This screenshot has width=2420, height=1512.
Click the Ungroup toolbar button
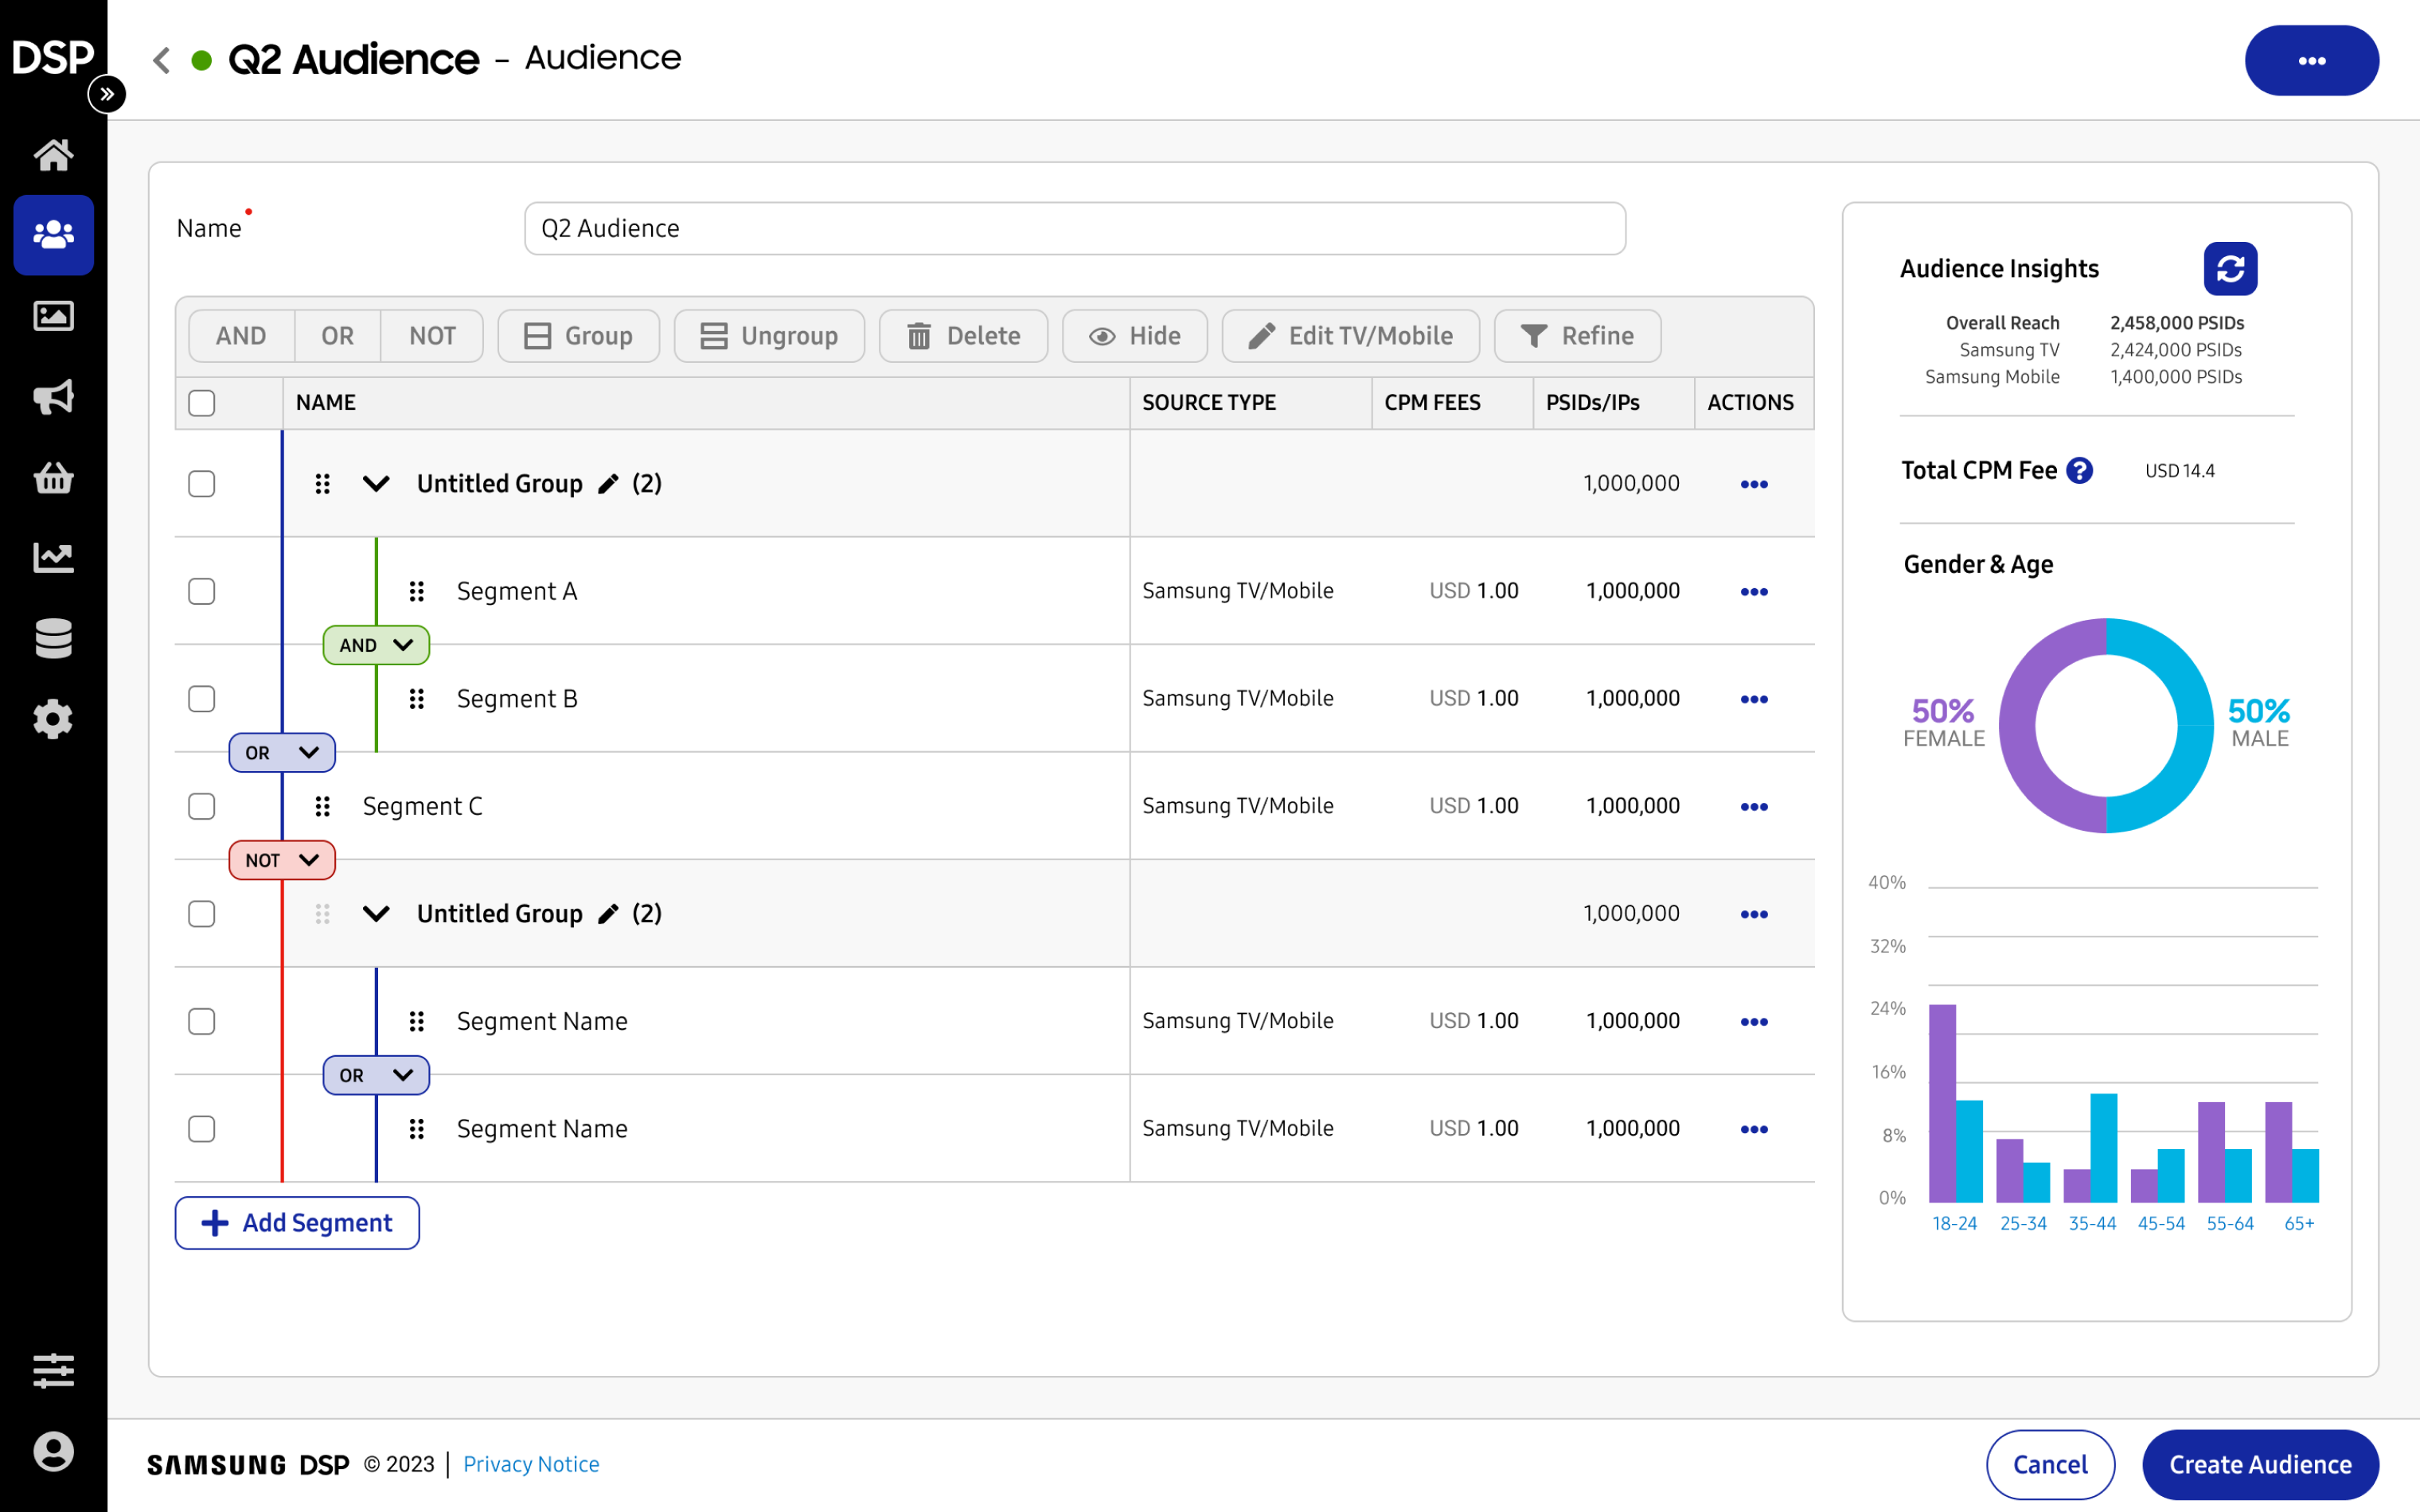pos(769,336)
